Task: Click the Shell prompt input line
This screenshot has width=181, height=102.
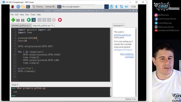Action: tap(61, 96)
